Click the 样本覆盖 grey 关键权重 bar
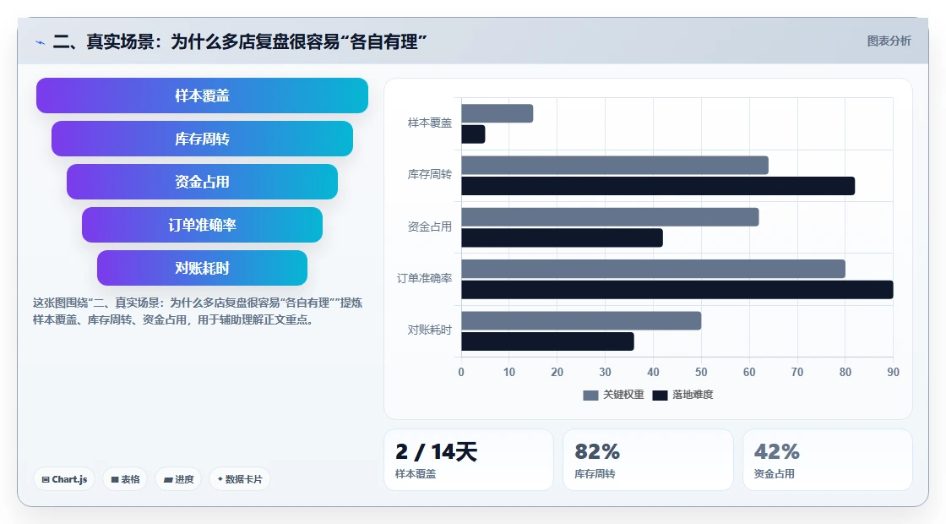The width and height of the screenshot is (946, 524). coord(497,113)
